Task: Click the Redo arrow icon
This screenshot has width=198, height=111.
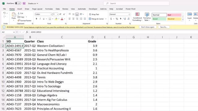Action: [x=5, y=17]
